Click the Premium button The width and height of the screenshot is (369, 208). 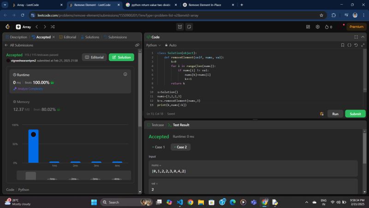[356, 27]
